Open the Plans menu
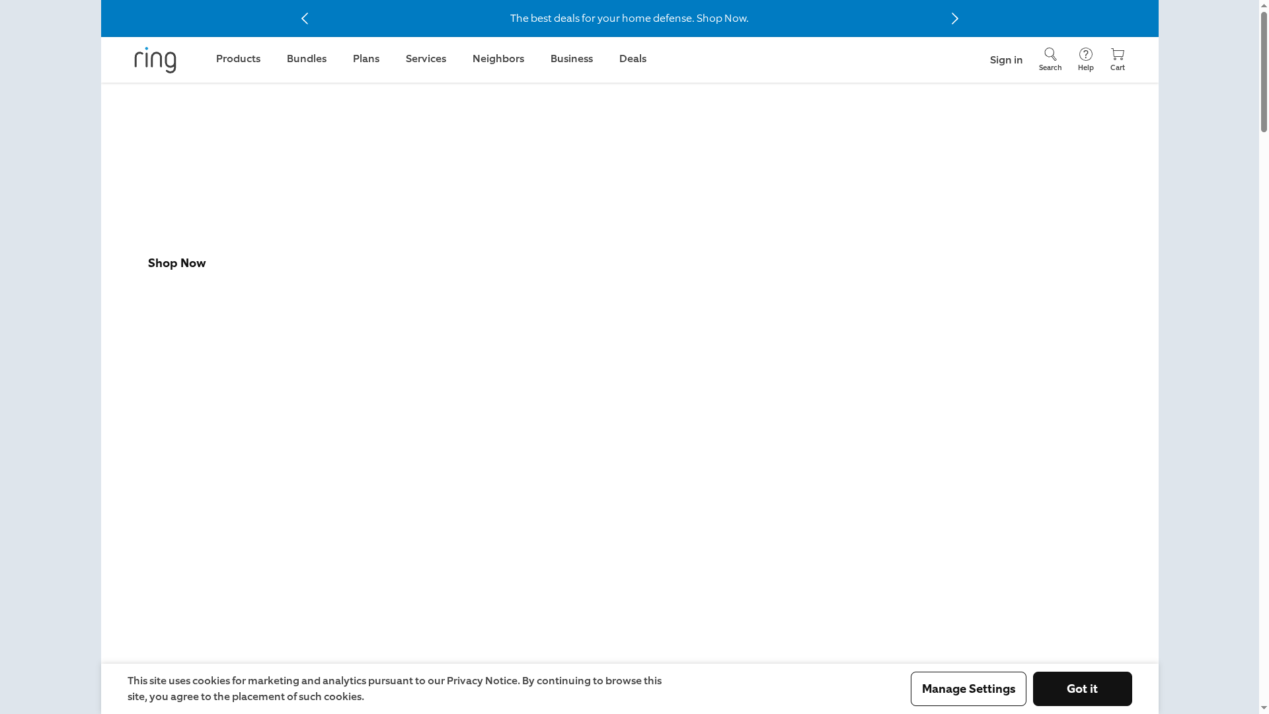The image size is (1269, 714). pos(366,59)
